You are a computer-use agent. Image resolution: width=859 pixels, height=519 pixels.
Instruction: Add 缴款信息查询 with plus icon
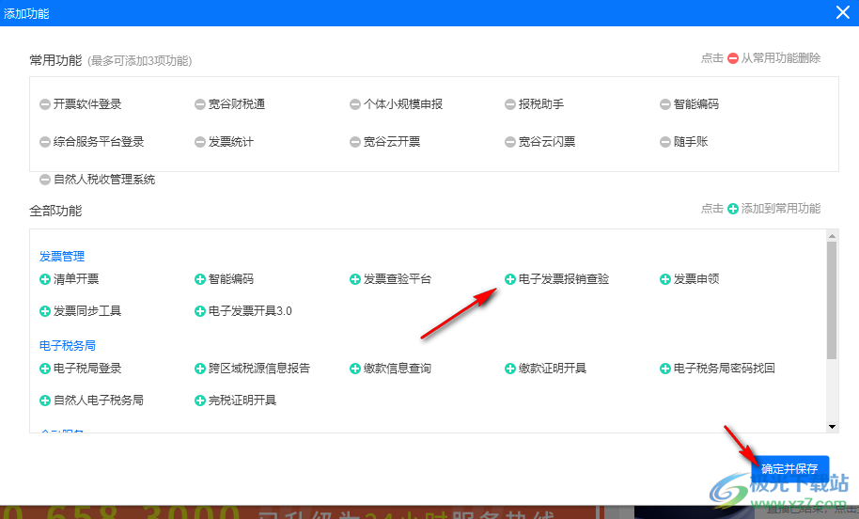pos(355,369)
